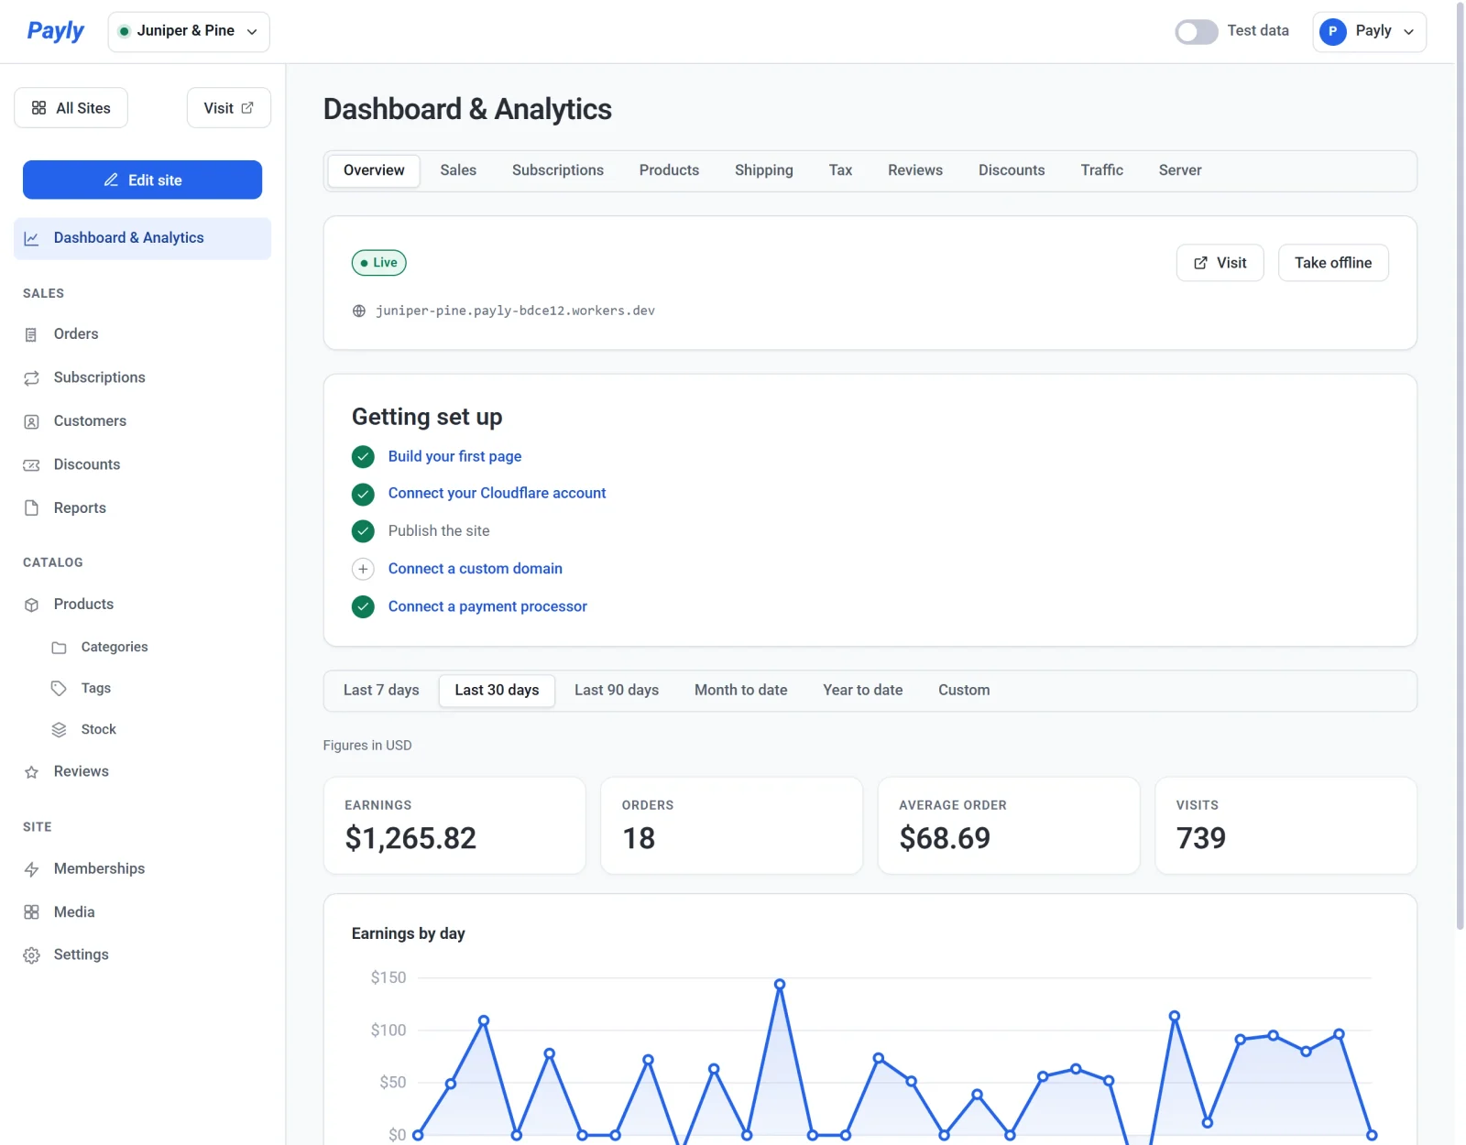Image resolution: width=1466 pixels, height=1145 pixels.
Task: Click the Orders icon in sidebar
Action: 31,334
